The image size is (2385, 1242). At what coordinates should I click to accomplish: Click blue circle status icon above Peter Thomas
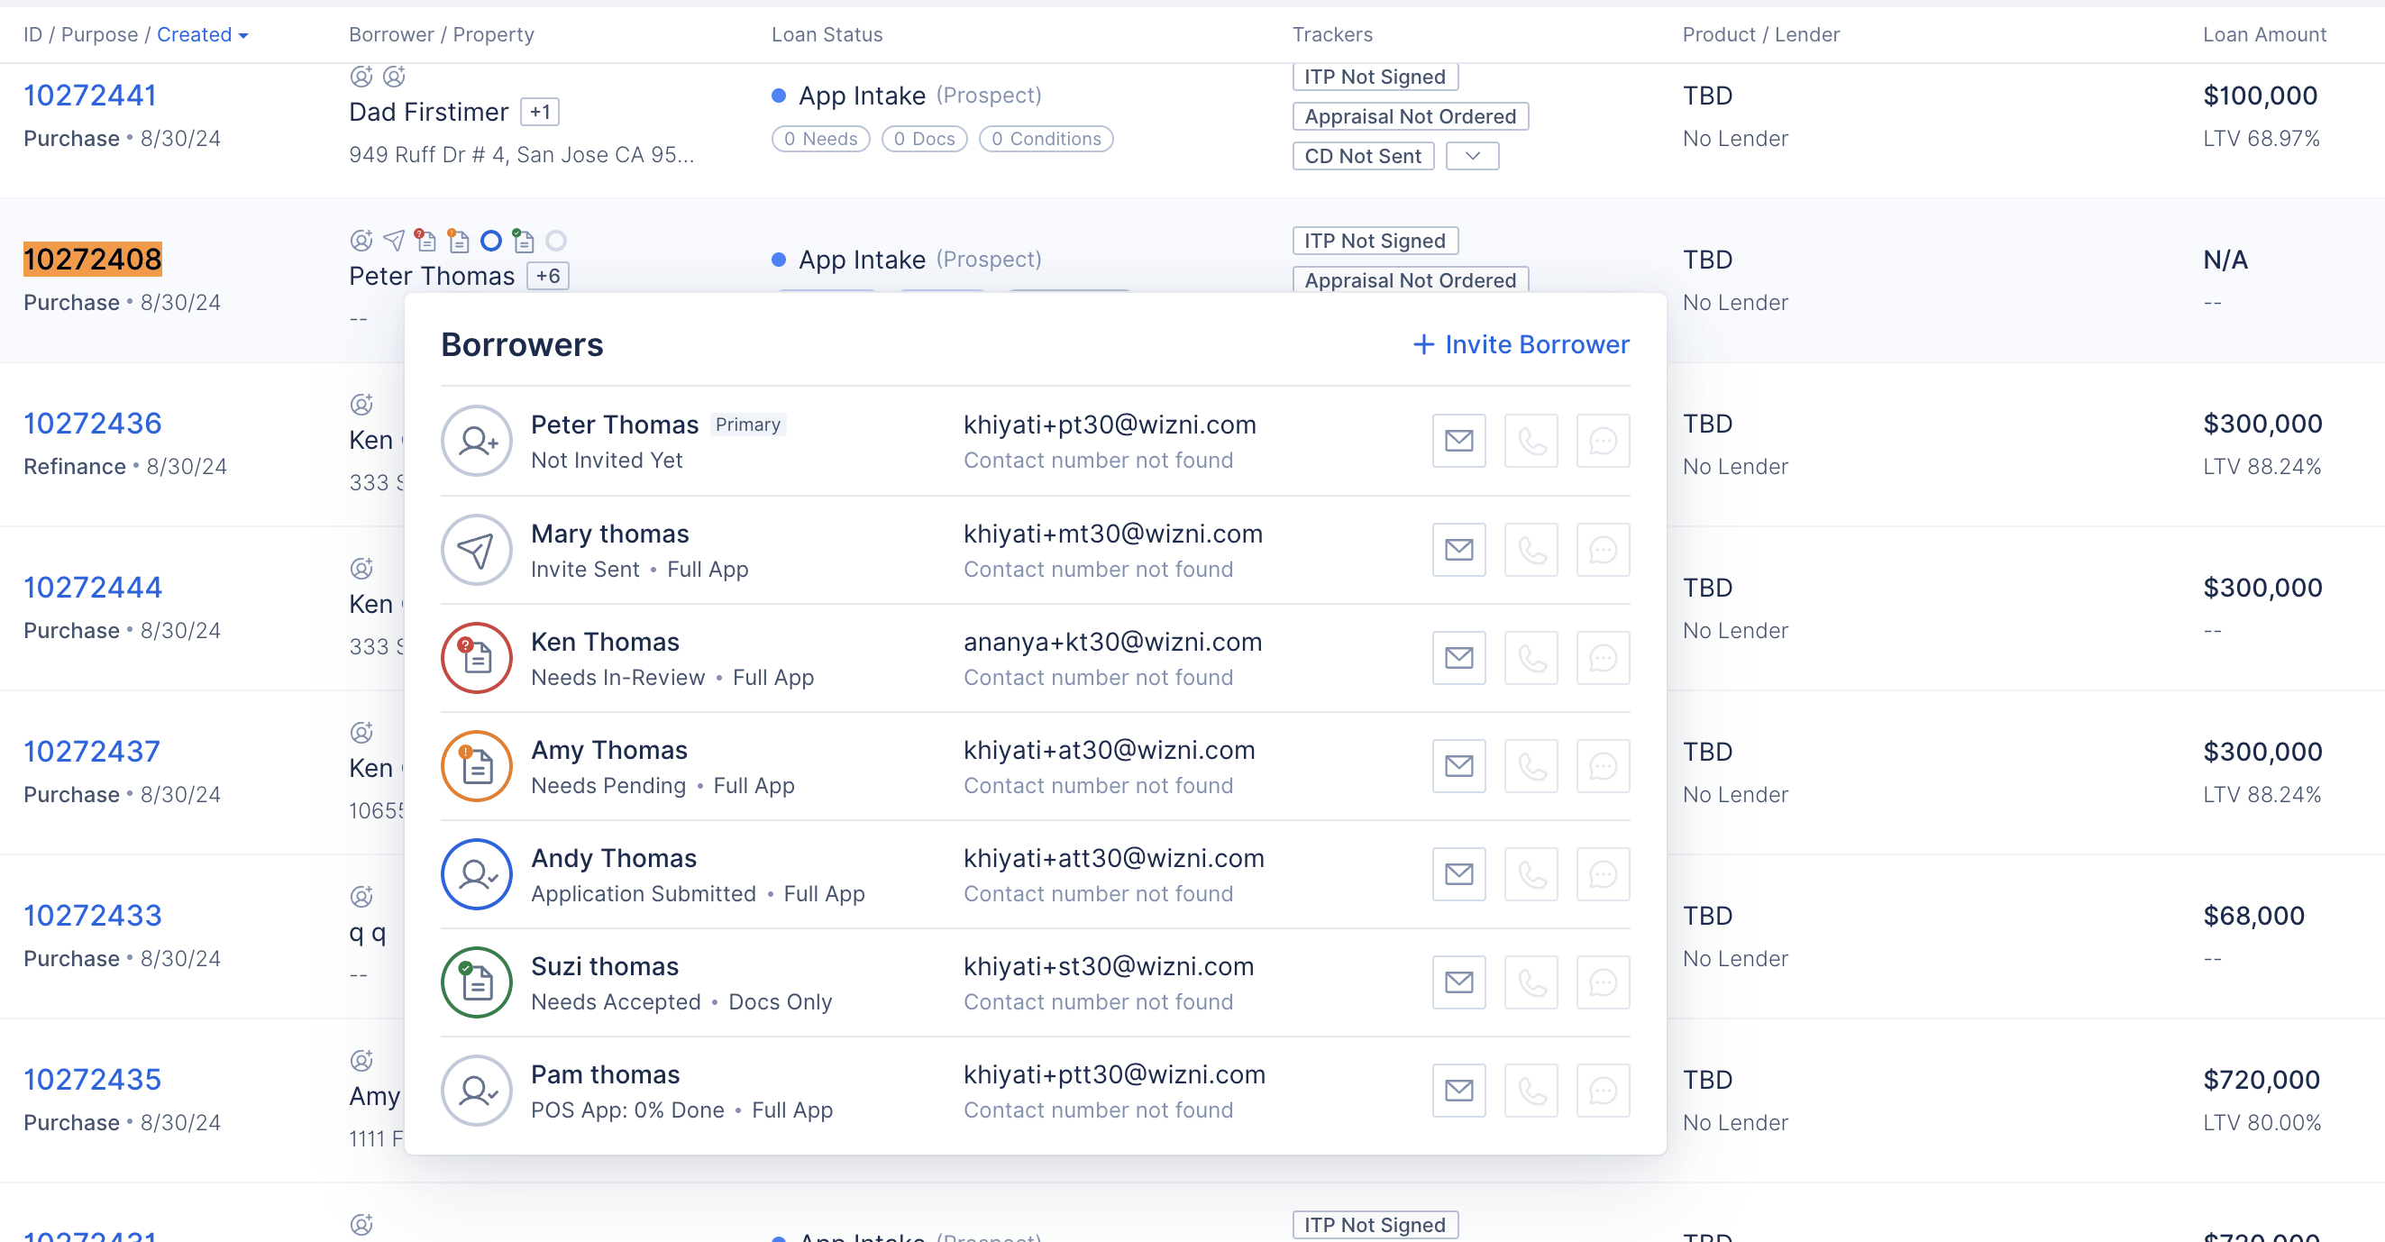pos(490,242)
